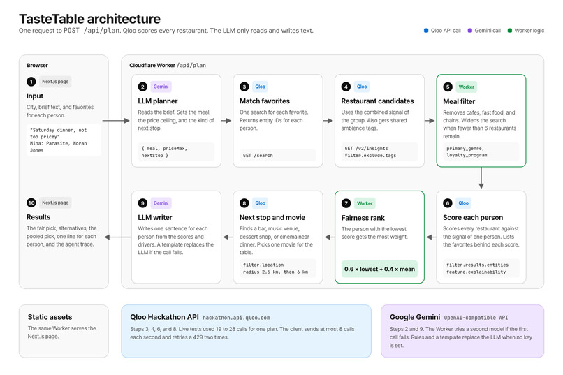Screen dimensions: 563x375
Task: Click the 'Gemini call' legend label
Action: (x=488, y=31)
